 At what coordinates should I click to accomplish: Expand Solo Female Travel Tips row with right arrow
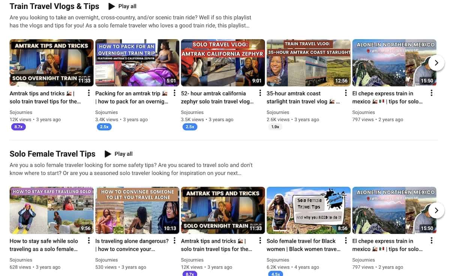click(436, 210)
